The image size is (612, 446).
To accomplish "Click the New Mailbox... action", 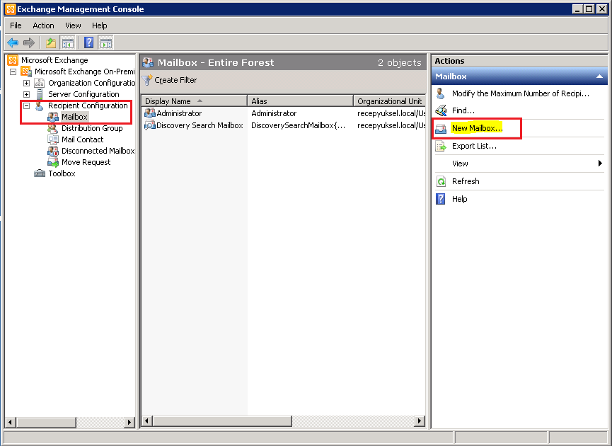I will coord(477,128).
